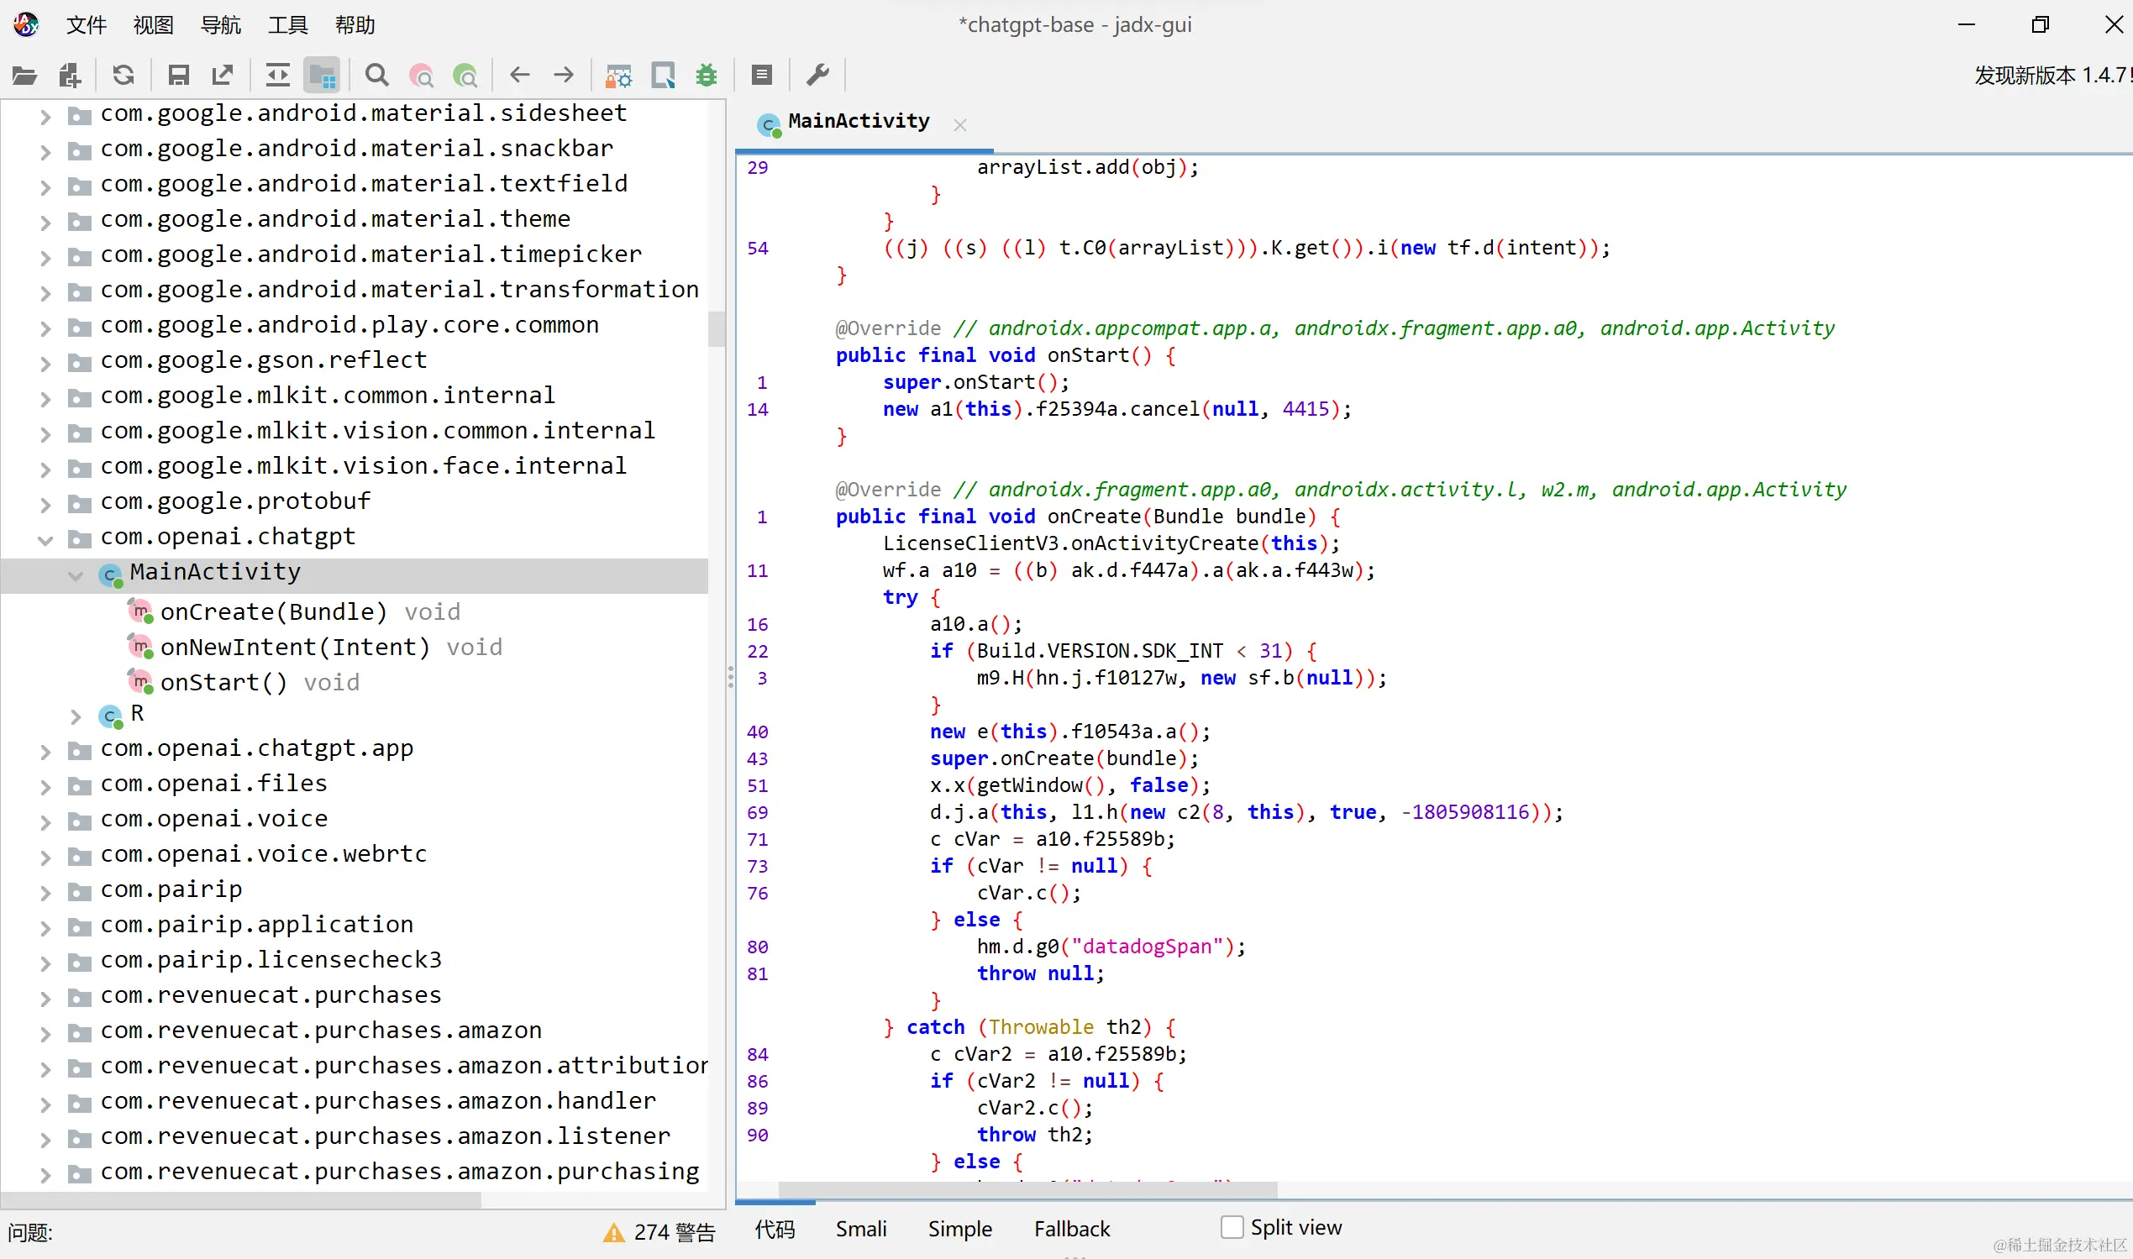Click the open file toolbar icon
This screenshot has height=1259, width=2133.
click(24, 76)
